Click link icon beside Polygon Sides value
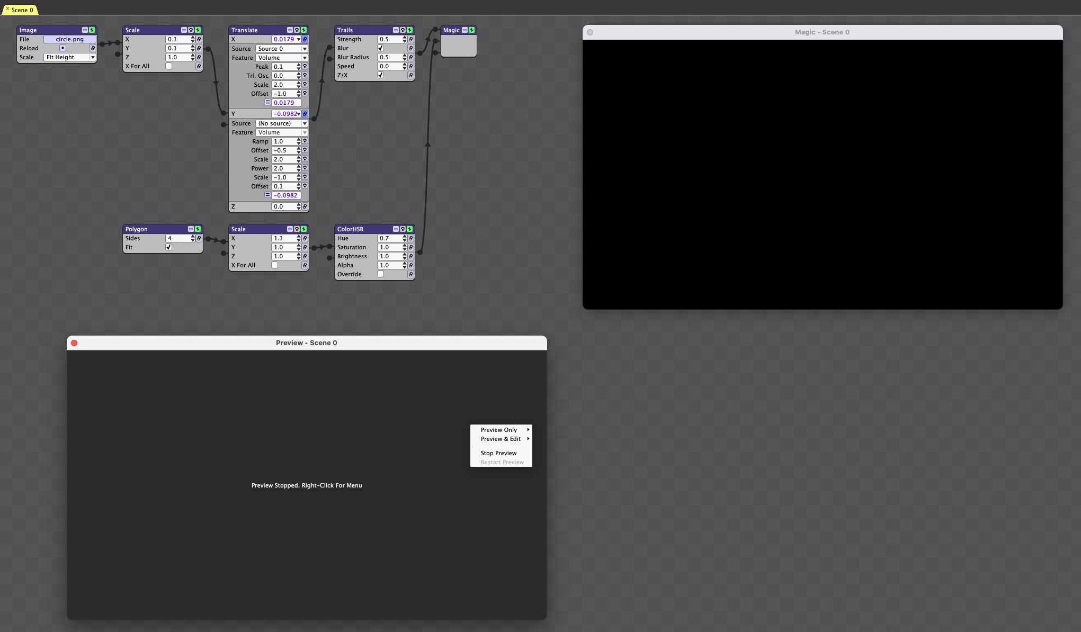 pos(199,238)
